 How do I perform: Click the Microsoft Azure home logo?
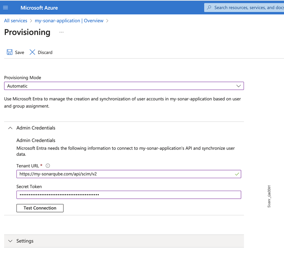(39, 7)
